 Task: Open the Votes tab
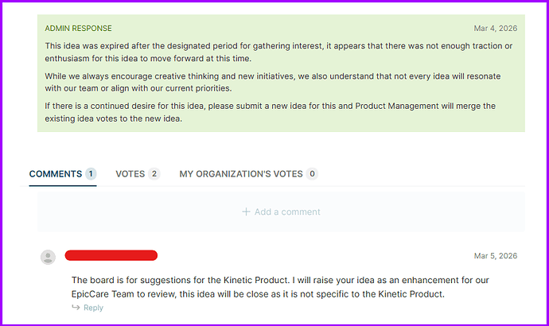pos(130,173)
